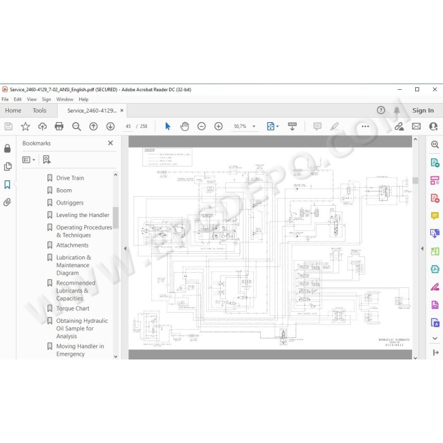The height and width of the screenshot is (443, 443).
Task: Zoom out with minus circle
Action: click(201, 127)
